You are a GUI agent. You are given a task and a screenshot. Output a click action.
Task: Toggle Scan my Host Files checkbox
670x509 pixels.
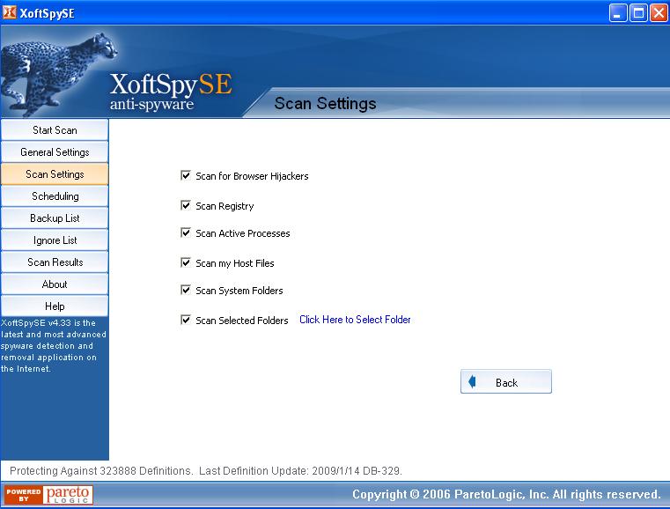[186, 262]
